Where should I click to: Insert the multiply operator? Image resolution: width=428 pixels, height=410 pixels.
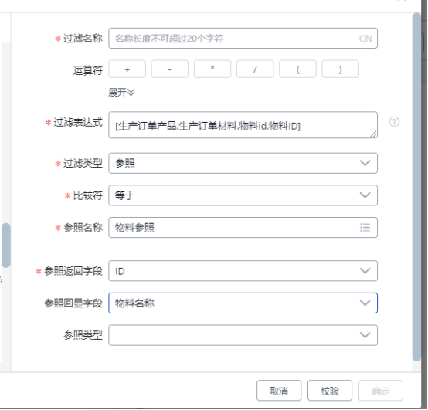point(212,69)
